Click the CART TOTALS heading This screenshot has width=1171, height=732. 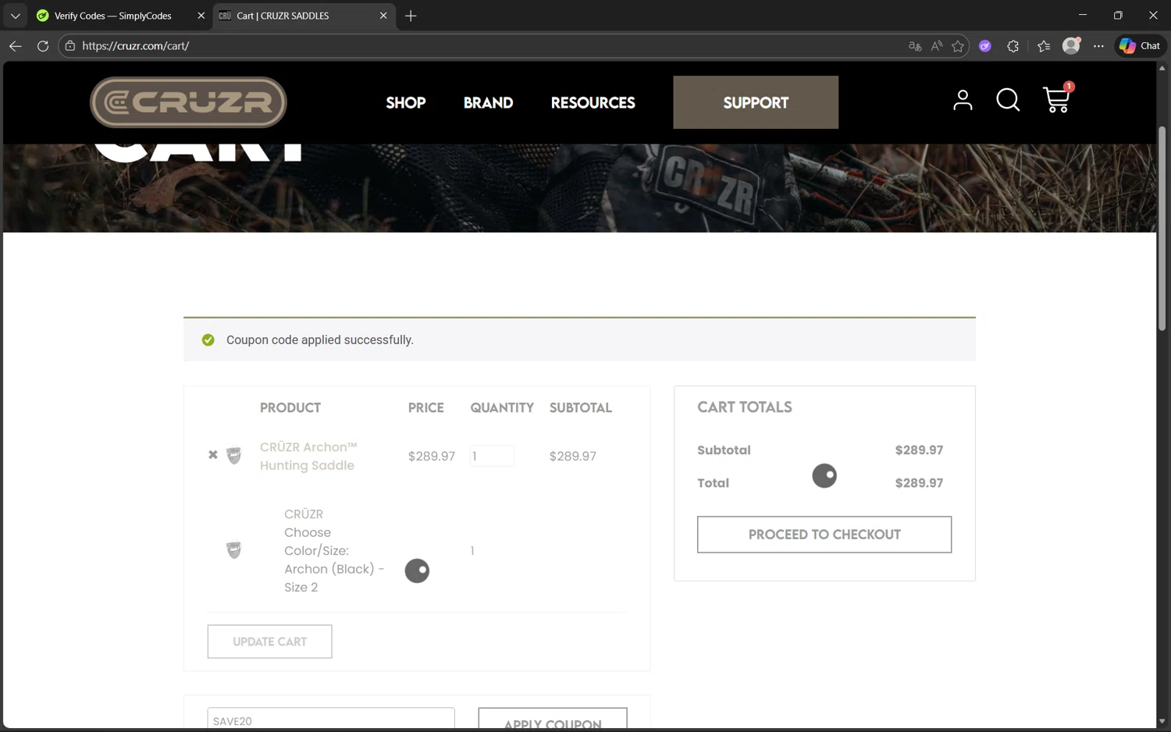745,407
